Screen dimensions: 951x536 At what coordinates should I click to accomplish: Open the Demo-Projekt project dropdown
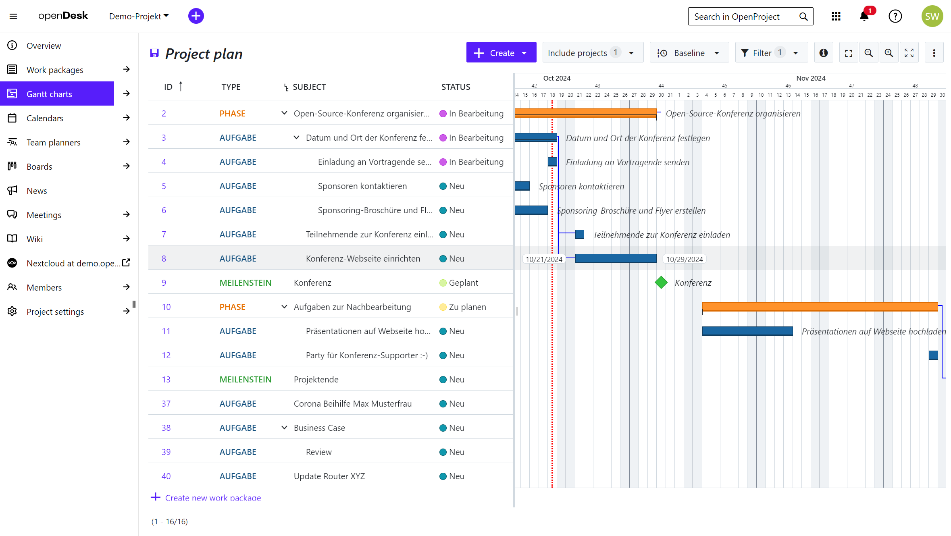[x=139, y=17]
